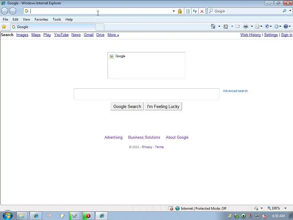This screenshot has height=220, width=293.
Task: Click the Page menu document icon
Action: click(257, 27)
